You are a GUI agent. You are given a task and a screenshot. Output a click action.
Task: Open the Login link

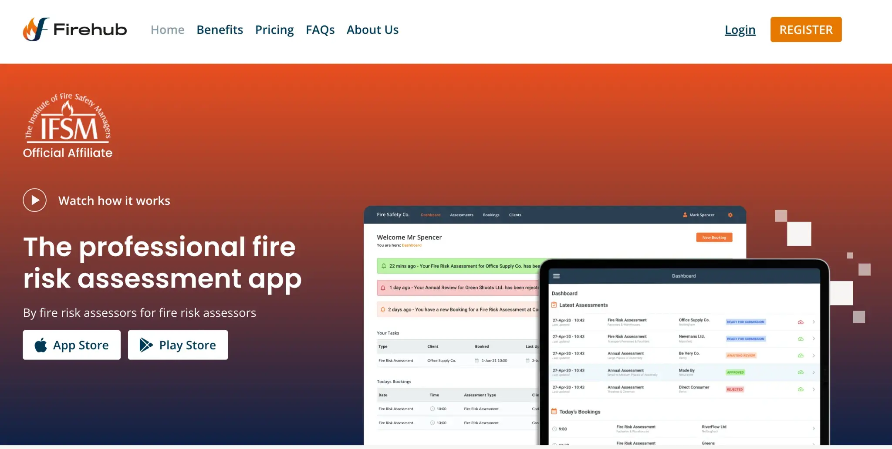pos(740,29)
